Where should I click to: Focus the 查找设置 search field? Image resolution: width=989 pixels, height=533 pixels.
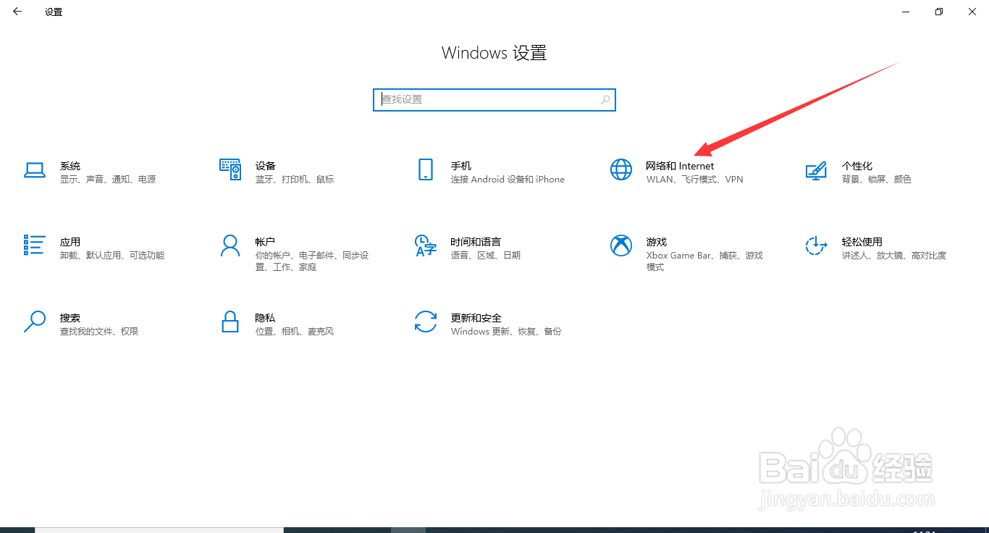point(494,100)
